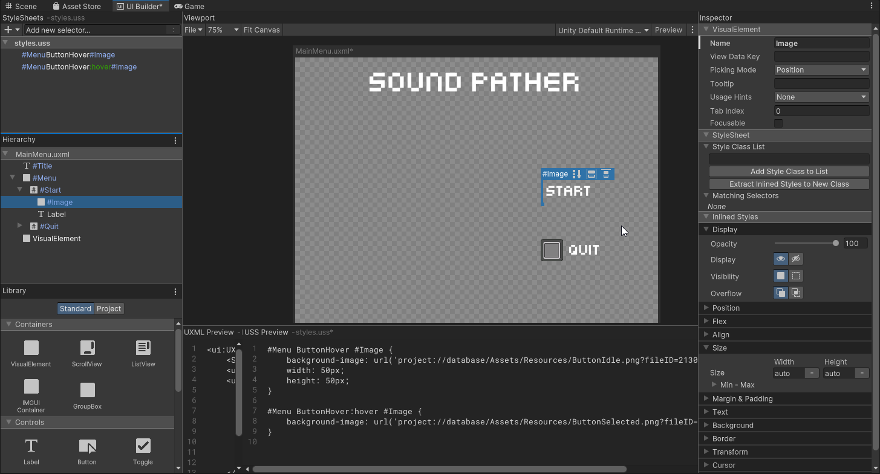Click the Add Style Class to List button

click(x=788, y=171)
